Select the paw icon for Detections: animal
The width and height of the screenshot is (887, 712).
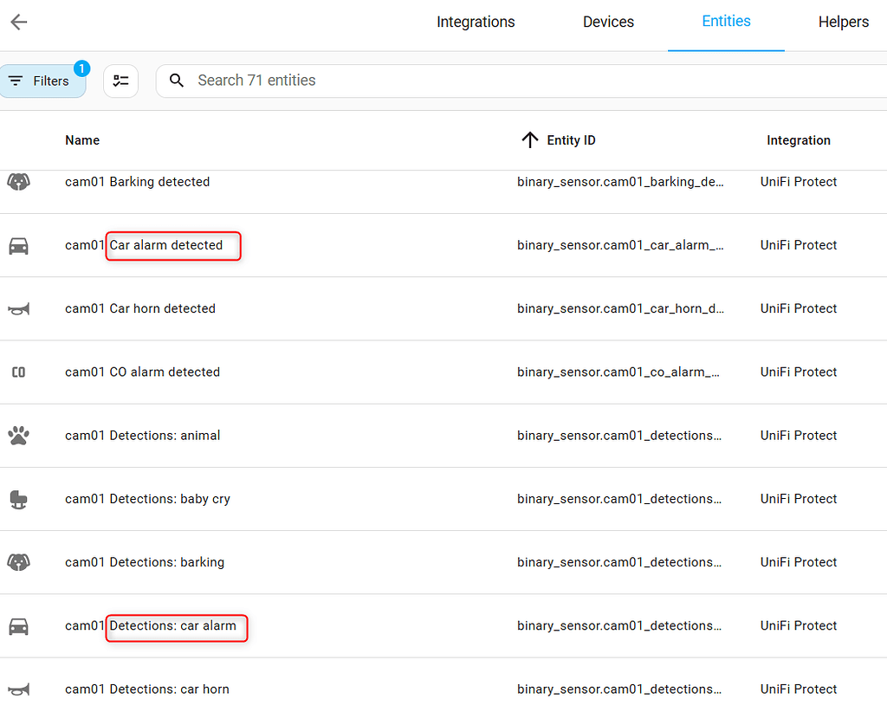(x=19, y=435)
